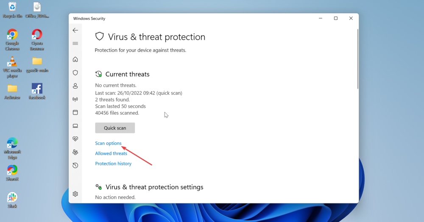424x222 pixels.
Task: Open the Home sidebar icon
Action: point(75,59)
